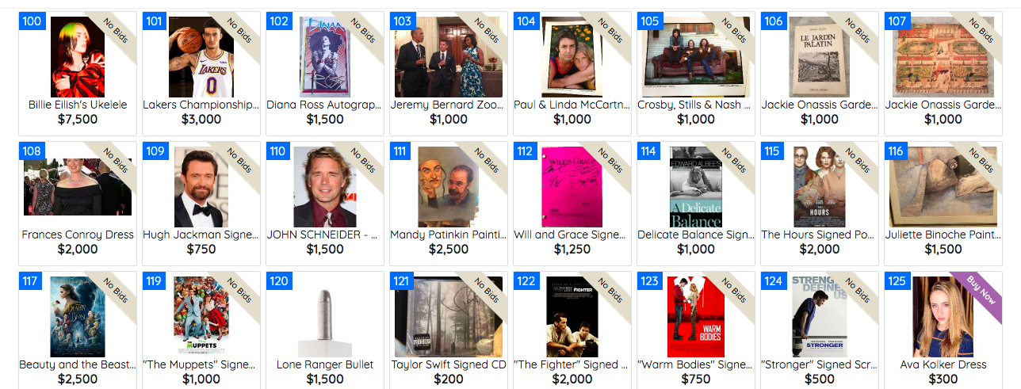Open the Lone Ranger Bullet listing

325,364
